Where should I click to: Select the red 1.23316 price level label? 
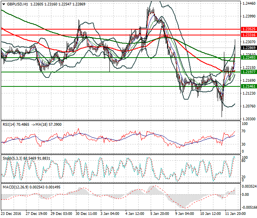pos(248,35)
